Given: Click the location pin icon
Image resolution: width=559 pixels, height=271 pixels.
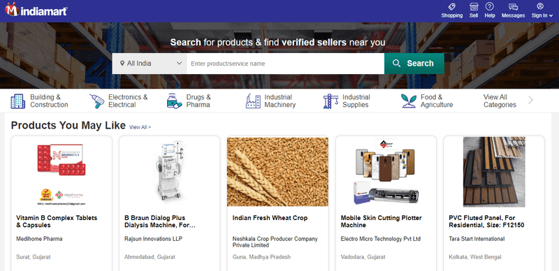Looking at the screenshot, I should tap(122, 64).
